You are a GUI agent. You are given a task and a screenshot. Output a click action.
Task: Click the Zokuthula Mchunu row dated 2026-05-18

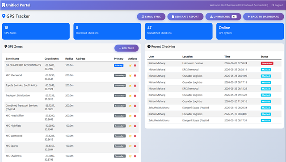pyautogui.click(x=214, y=120)
